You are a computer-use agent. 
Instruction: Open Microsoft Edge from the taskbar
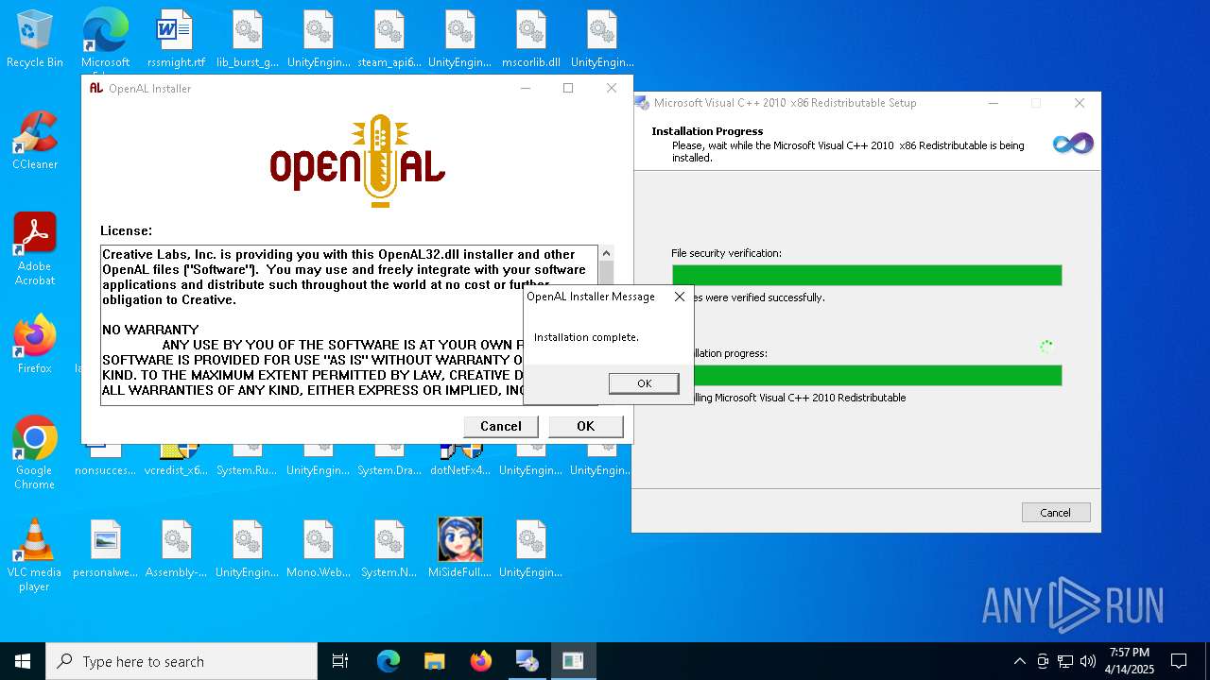tap(389, 661)
